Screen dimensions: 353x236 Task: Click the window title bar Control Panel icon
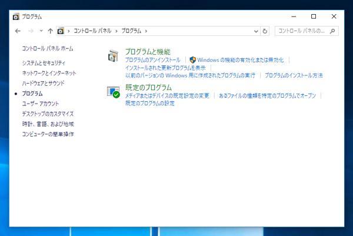[x=16, y=16]
